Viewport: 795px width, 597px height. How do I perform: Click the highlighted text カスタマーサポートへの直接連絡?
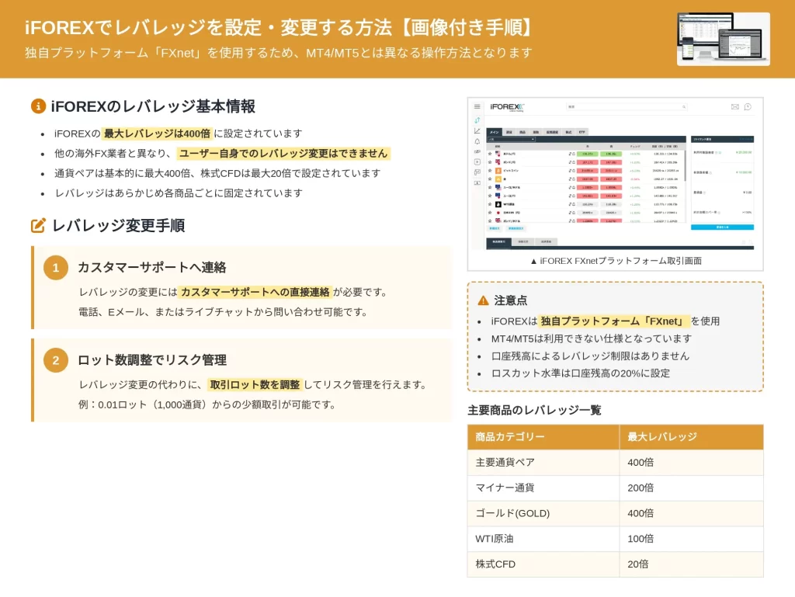[x=255, y=293]
